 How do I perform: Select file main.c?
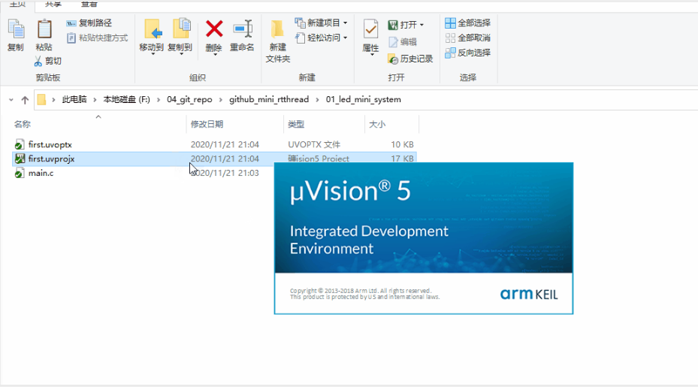click(41, 174)
